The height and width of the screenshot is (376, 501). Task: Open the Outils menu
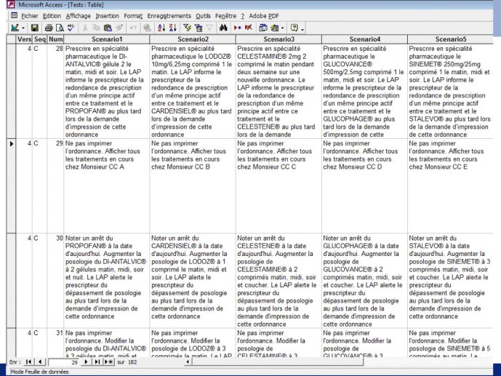(203, 16)
